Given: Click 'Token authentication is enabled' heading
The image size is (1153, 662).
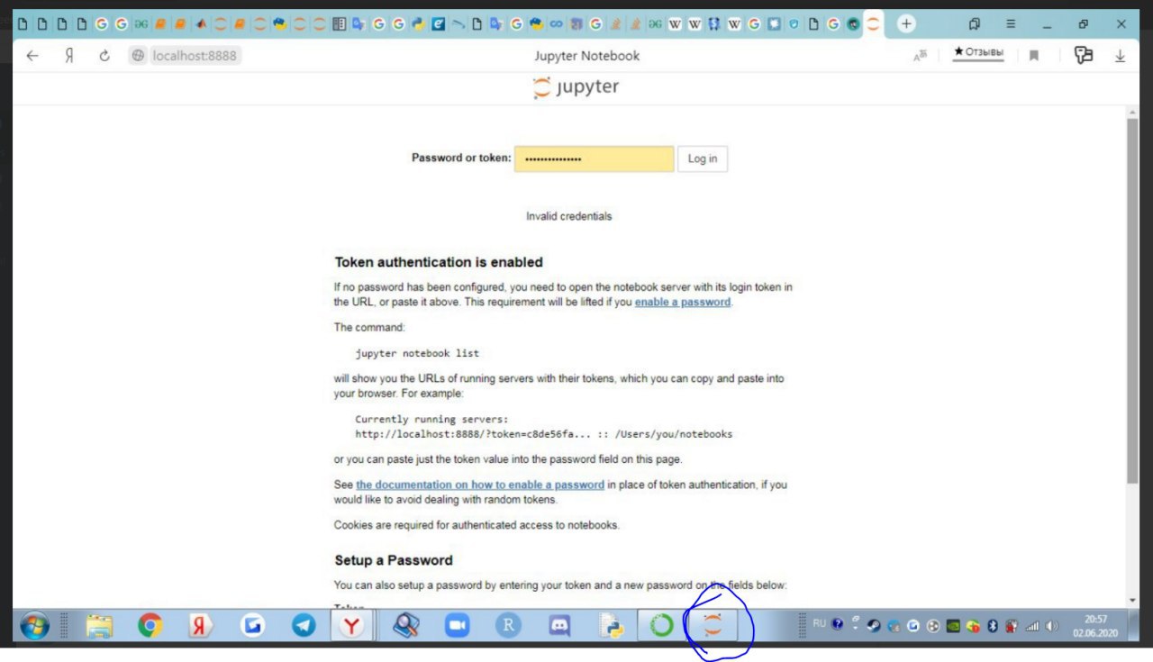Looking at the screenshot, I should [439, 262].
